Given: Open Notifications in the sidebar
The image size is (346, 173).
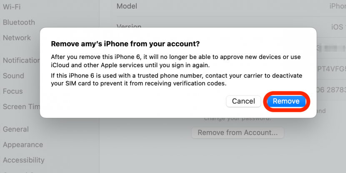Looking at the screenshot, I should tap(21, 60).
